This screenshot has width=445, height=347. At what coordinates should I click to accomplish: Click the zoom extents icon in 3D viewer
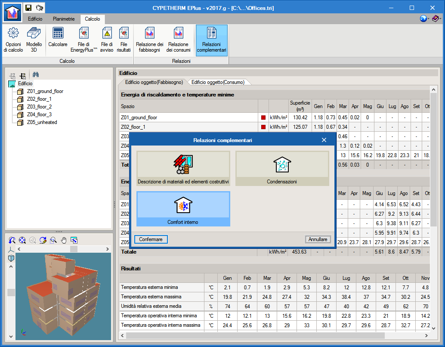coord(22,240)
